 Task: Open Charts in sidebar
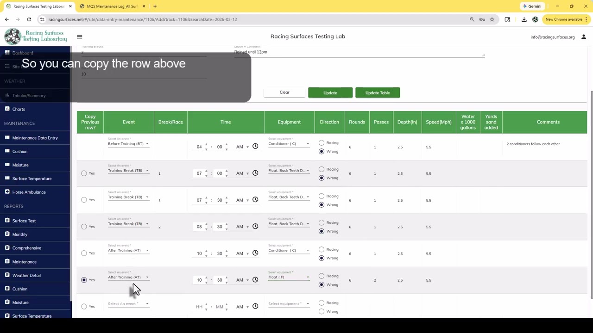(x=19, y=109)
